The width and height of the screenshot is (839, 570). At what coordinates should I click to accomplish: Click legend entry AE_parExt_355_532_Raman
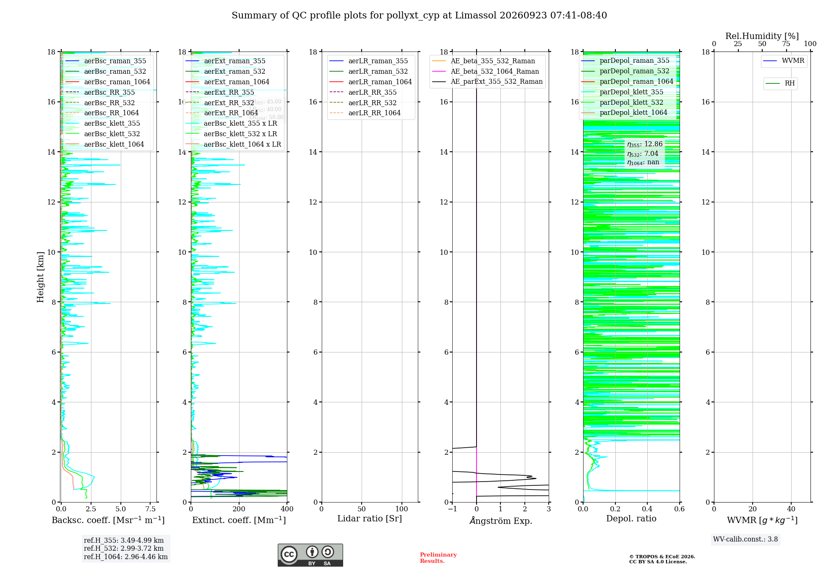(x=487, y=81)
